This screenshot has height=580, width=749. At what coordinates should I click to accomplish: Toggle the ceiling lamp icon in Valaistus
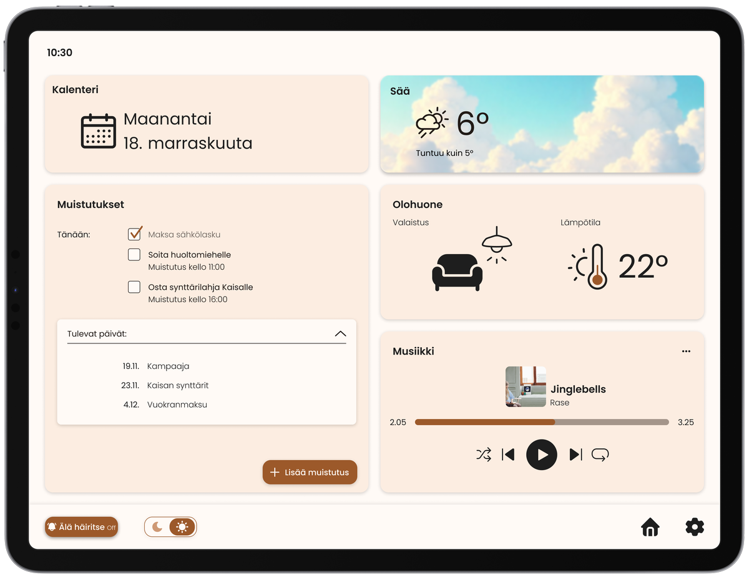(x=497, y=244)
